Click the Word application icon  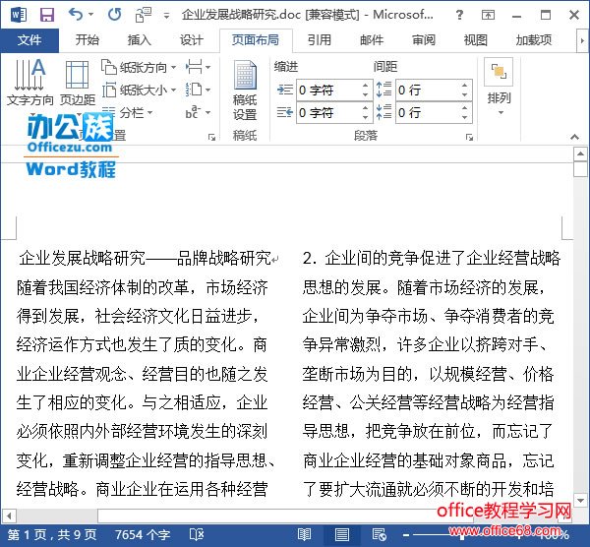[x=18, y=15]
